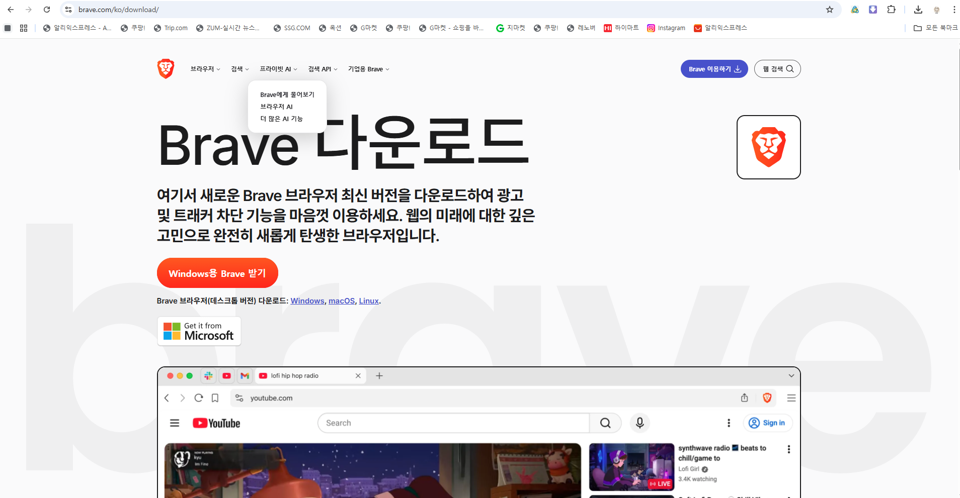Open the apps grid shortcut in bookmarks bar

click(24, 28)
